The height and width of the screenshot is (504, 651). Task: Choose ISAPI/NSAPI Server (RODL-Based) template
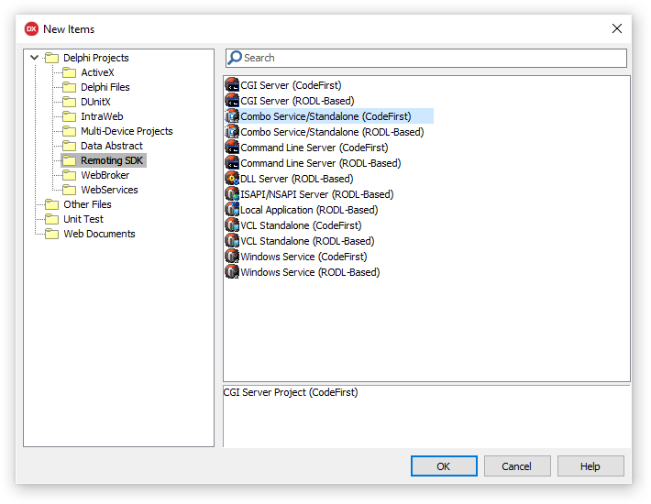(316, 194)
